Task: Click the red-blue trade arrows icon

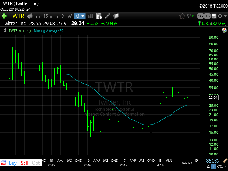Action: point(3,163)
